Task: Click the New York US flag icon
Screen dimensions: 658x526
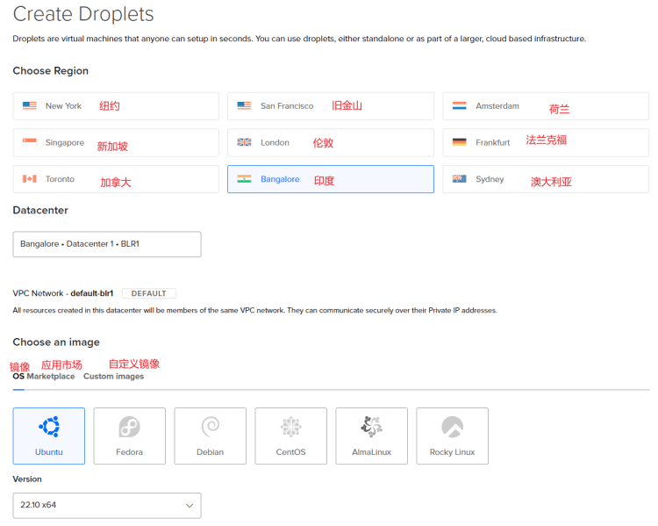Action: (x=29, y=105)
